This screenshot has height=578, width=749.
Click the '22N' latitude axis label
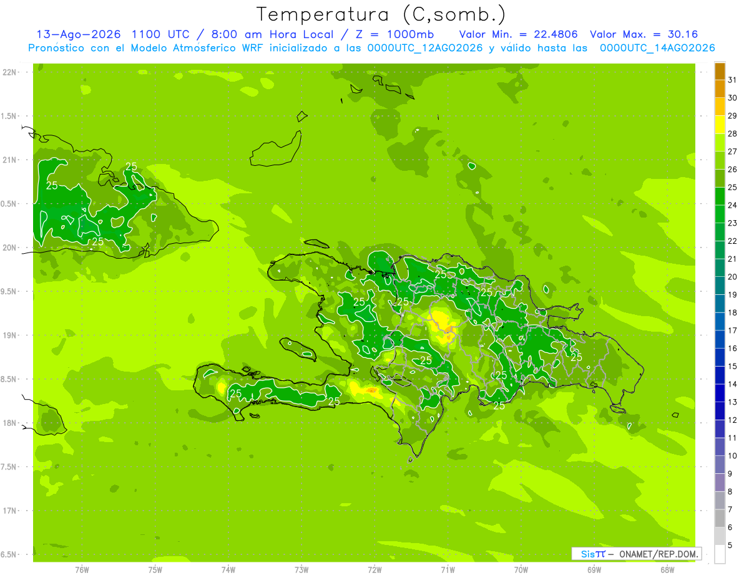(9, 72)
